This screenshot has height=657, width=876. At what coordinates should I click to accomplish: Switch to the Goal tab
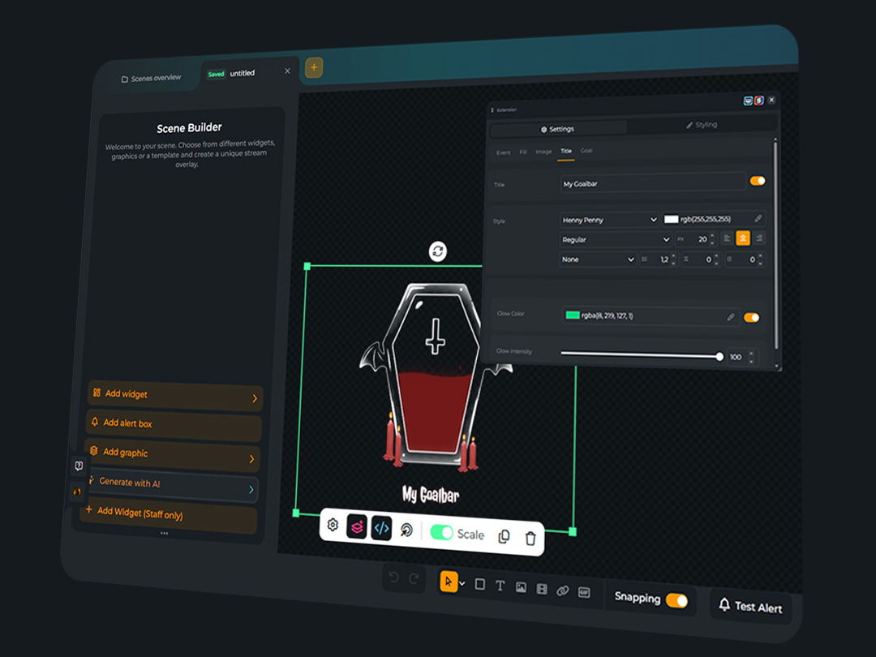[x=586, y=151]
